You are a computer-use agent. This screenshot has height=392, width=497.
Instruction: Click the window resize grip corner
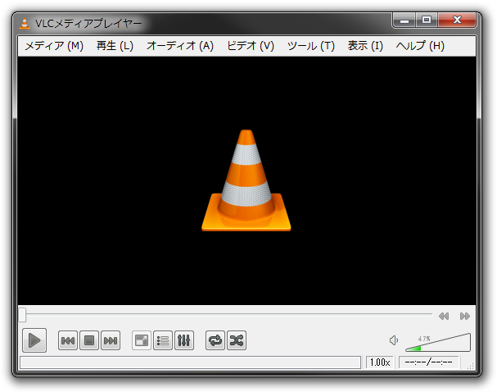[x=470, y=366]
